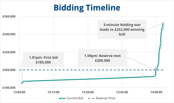Click the £240,000 y-axis label
Viewport: 174px width, 103px height.
[9, 34]
